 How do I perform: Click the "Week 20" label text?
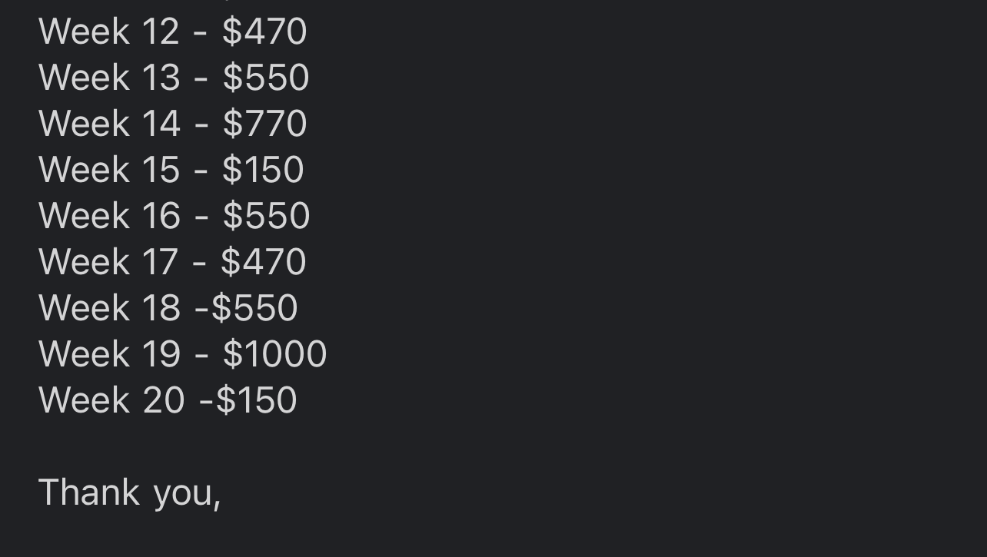click(111, 401)
